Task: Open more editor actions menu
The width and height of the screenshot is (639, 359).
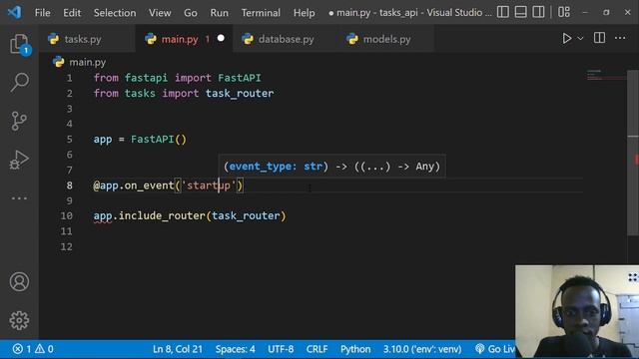Action: tap(620, 38)
